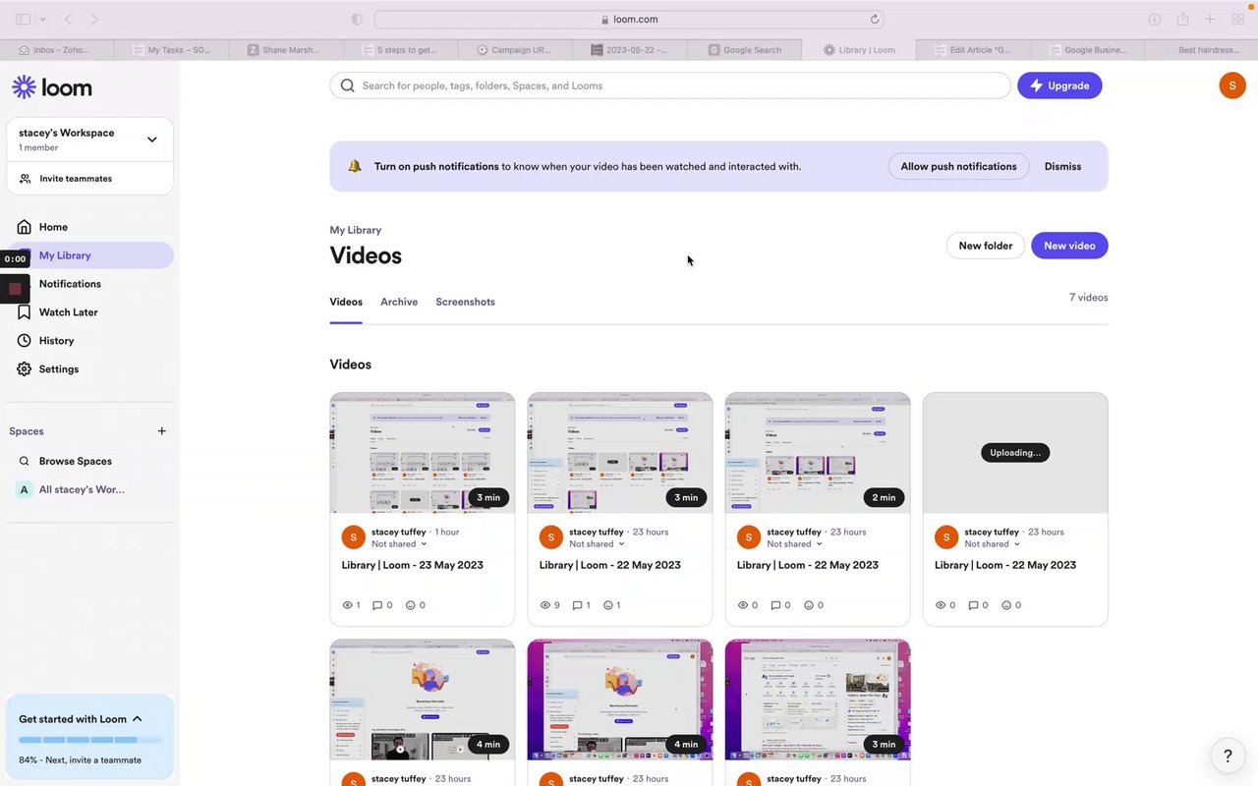Image resolution: width=1258 pixels, height=786 pixels.
Task: Click title Library | Loom - 23 May 2023
Action: click(x=413, y=565)
